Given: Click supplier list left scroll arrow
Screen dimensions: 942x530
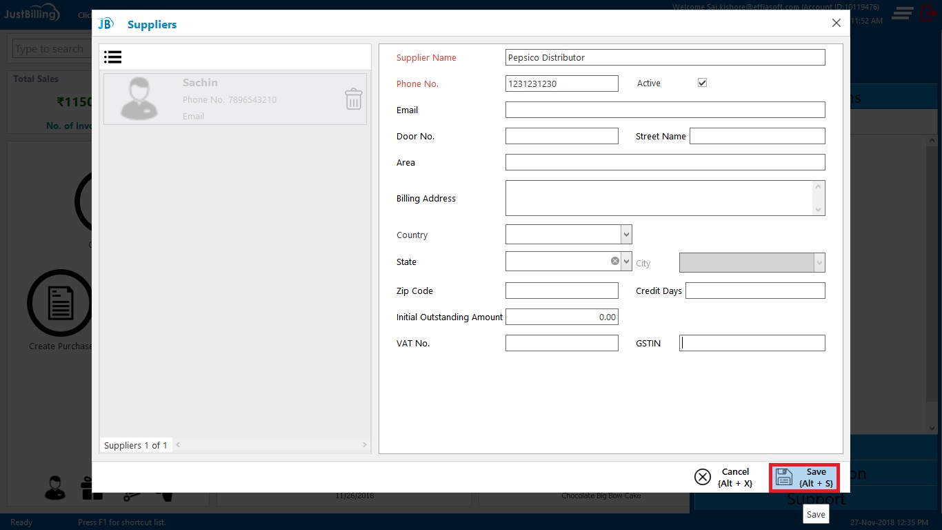Looking at the screenshot, I should click(x=178, y=445).
